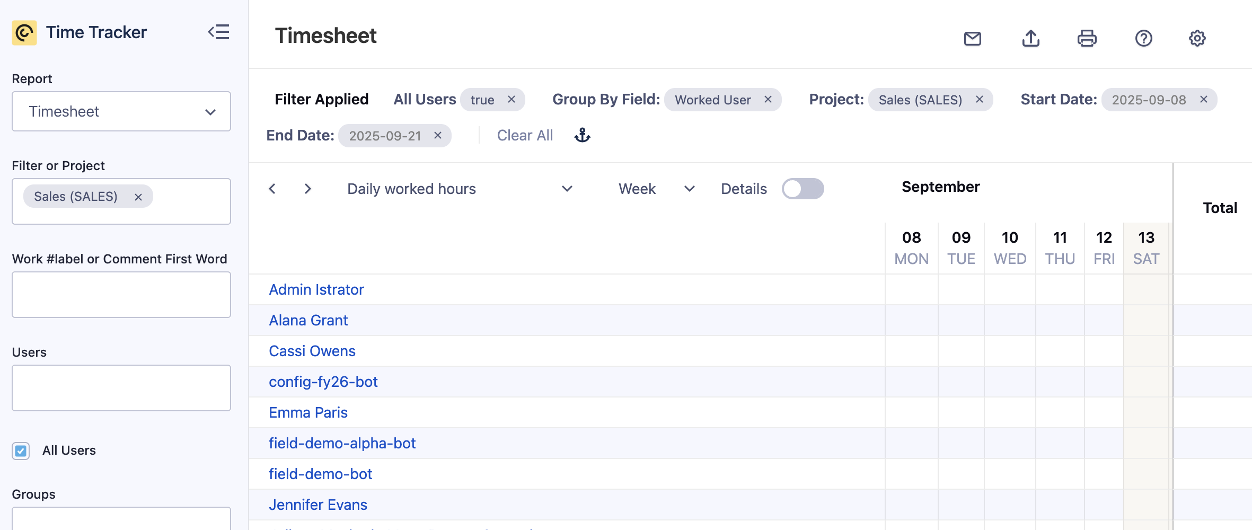Open Emma Paris user link
The width and height of the screenshot is (1252, 530).
[308, 412]
